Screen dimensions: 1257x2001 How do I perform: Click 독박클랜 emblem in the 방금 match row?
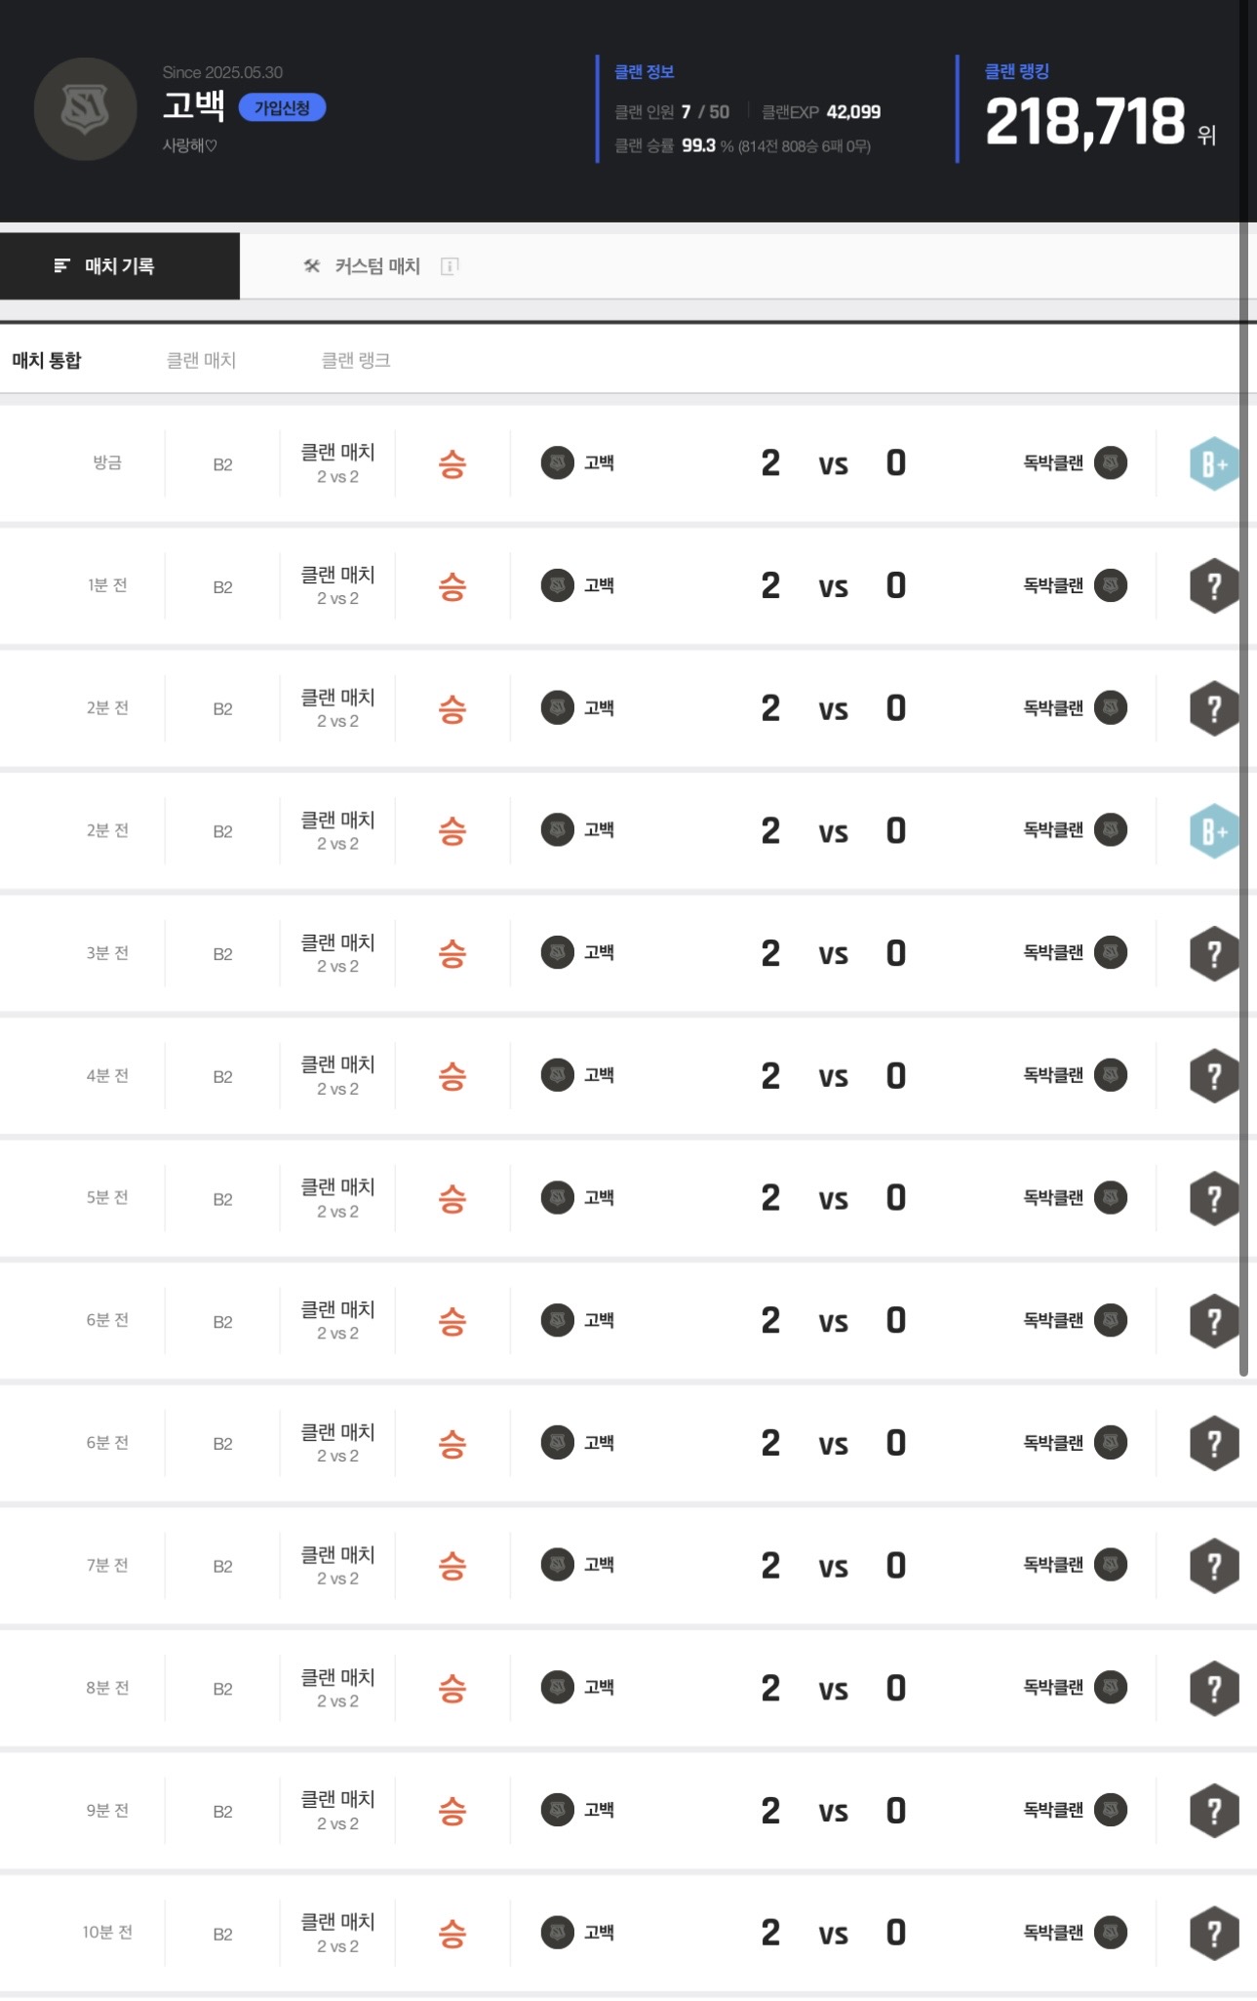pyautogui.click(x=1111, y=463)
